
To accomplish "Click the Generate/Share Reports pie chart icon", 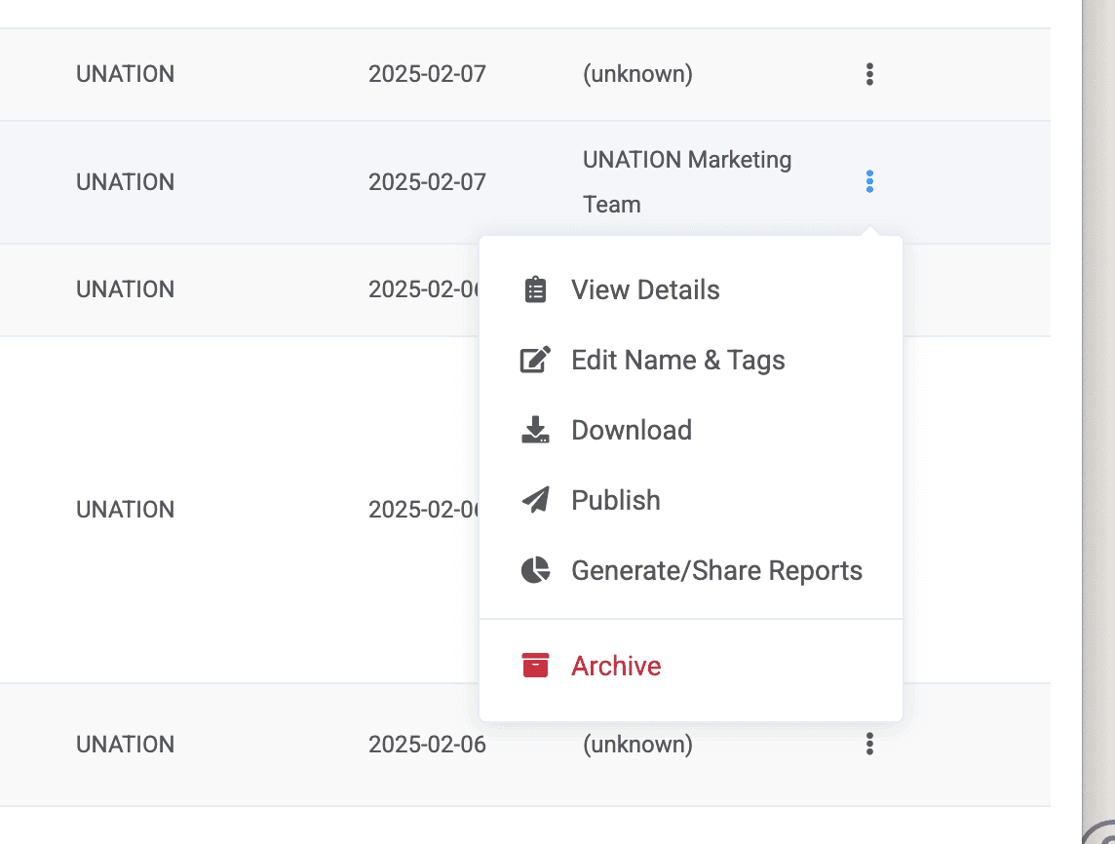I will point(535,570).
